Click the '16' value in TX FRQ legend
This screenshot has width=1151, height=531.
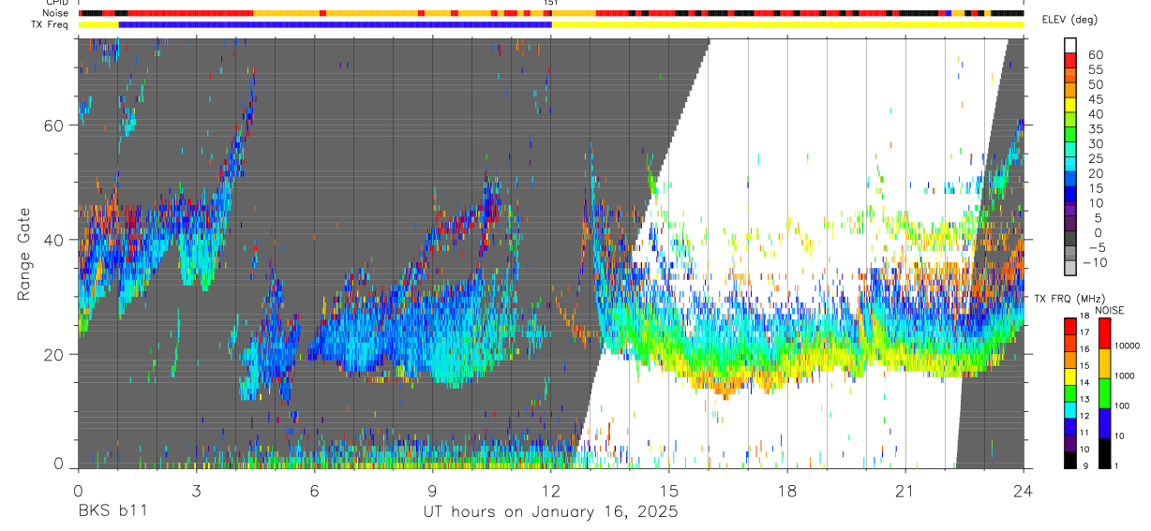[1084, 348]
